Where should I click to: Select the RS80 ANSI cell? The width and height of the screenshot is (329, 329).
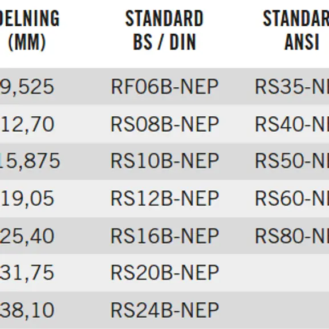[x=292, y=235]
